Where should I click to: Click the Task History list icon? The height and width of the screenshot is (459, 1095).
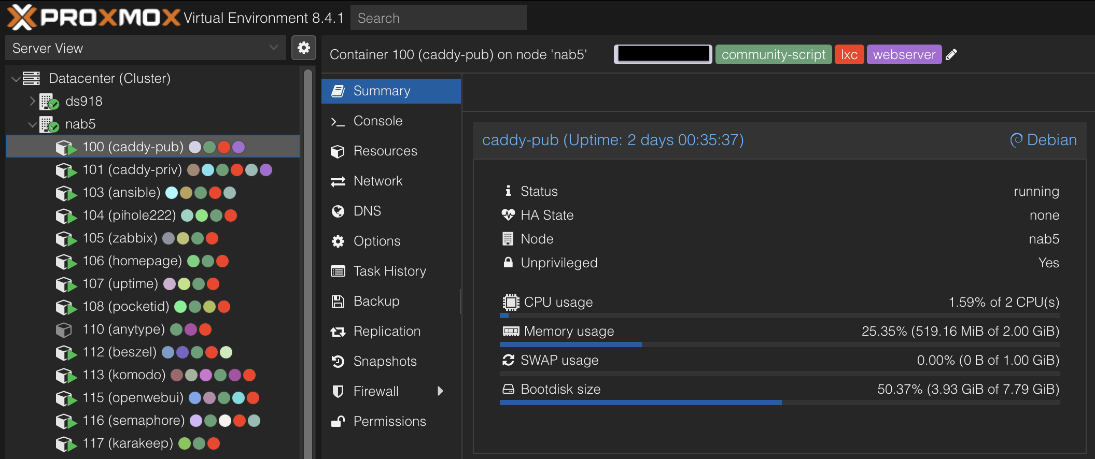[338, 271]
